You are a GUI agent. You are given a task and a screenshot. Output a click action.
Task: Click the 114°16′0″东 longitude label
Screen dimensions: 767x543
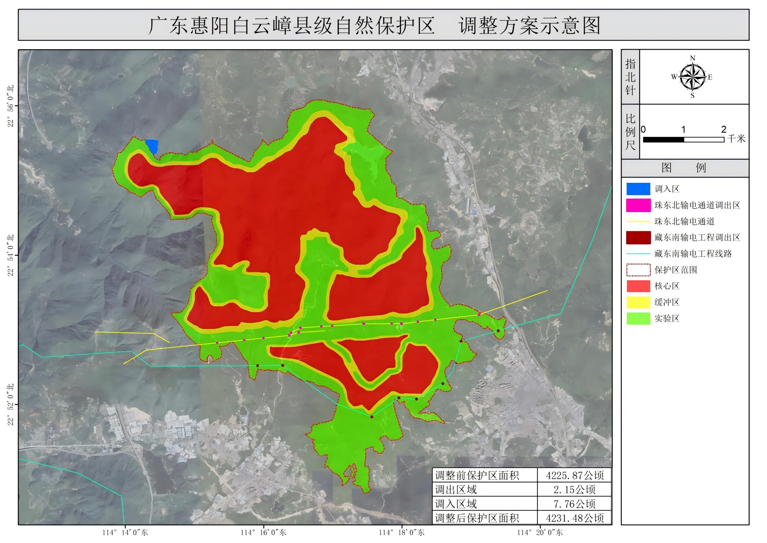coord(264,533)
